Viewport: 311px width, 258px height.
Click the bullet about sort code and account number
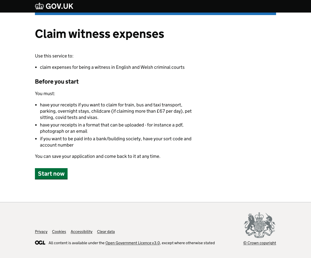[116, 142]
